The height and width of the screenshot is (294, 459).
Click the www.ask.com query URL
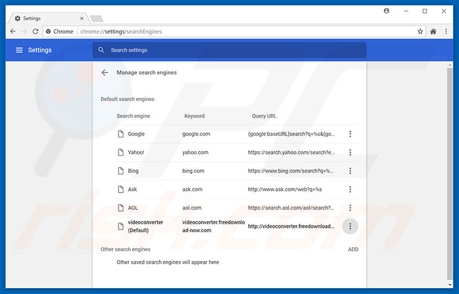click(x=285, y=190)
